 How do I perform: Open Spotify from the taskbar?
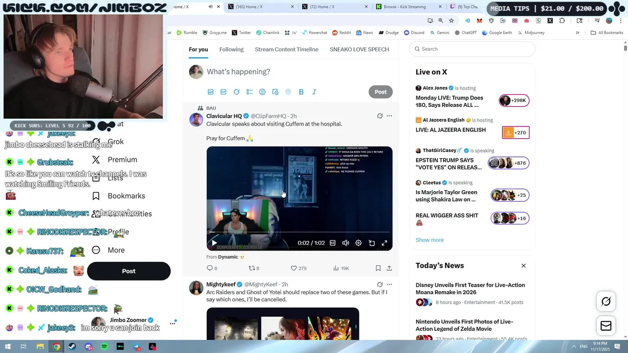click(104, 347)
